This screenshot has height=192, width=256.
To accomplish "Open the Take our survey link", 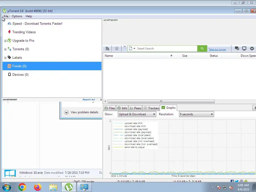I will pyautogui.click(x=217, y=49).
